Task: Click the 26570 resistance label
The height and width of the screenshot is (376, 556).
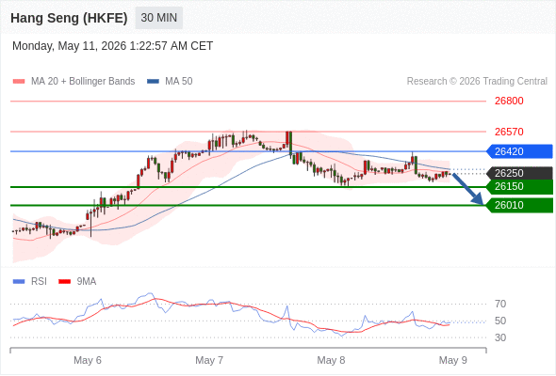Action: point(509,132)
